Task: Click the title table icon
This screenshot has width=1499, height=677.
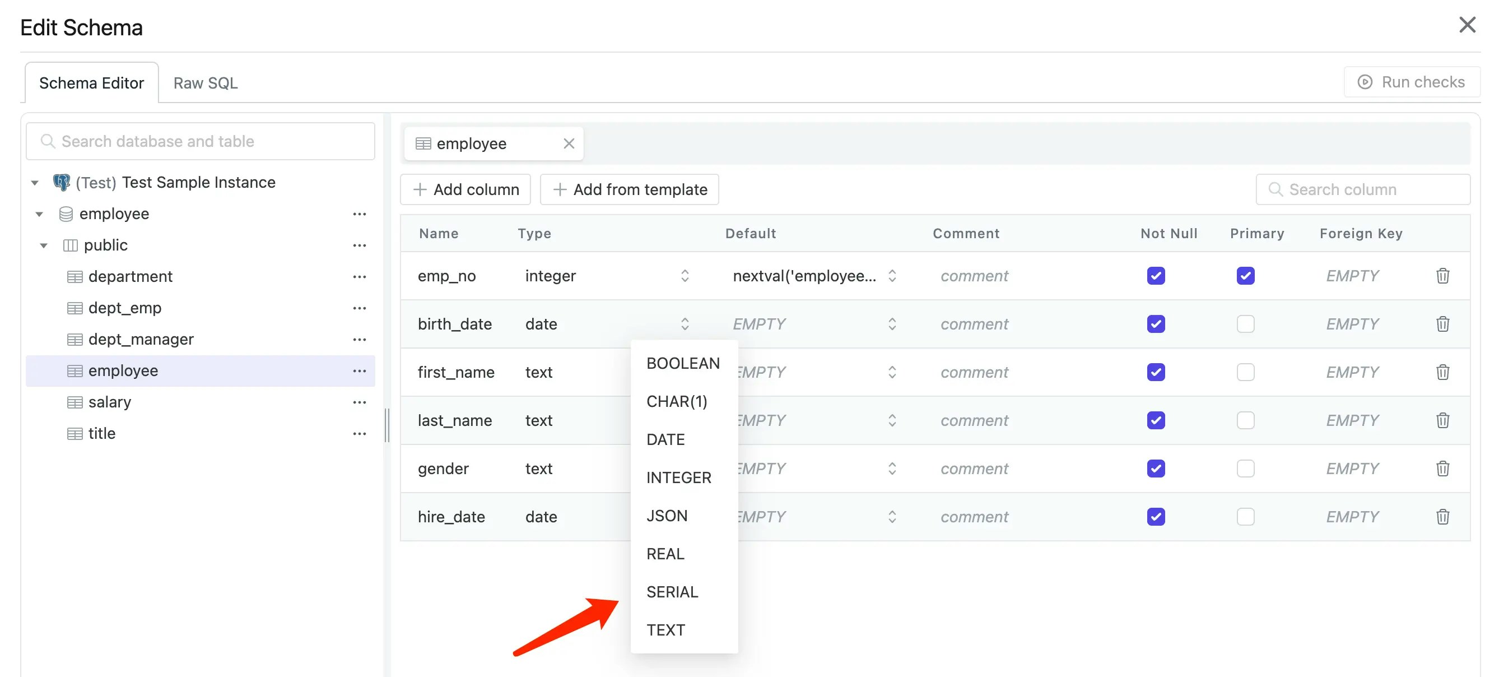Action: pyautogui.click(x=75, y=434)
